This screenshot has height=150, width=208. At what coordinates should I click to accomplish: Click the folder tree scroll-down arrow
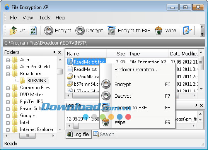point(60,129)
